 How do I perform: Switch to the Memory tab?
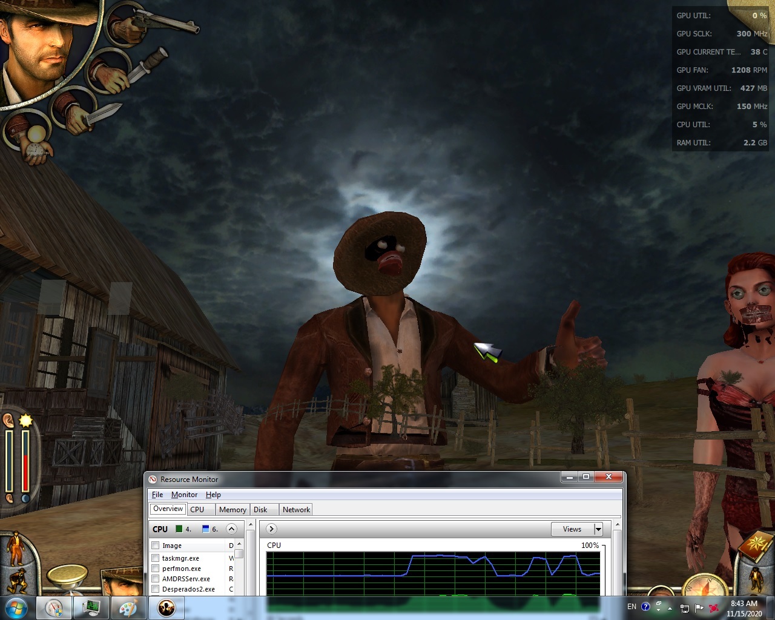[232, 510]
